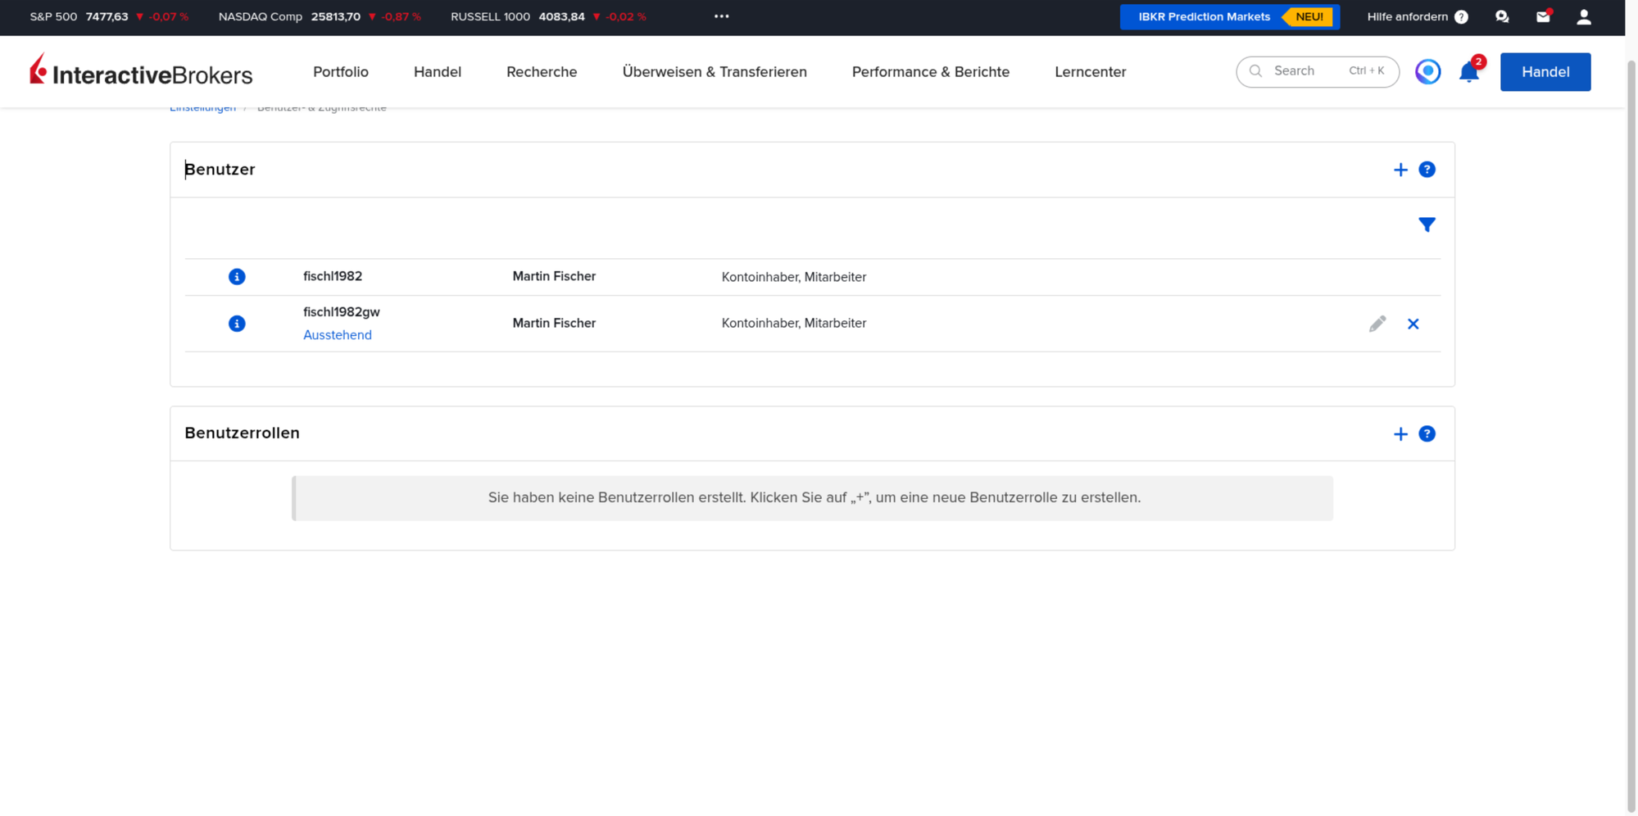This screenshot has height=816, width=1638.
Task: Open the Überweisen & Transferieren menu
Action: [715, 72]
